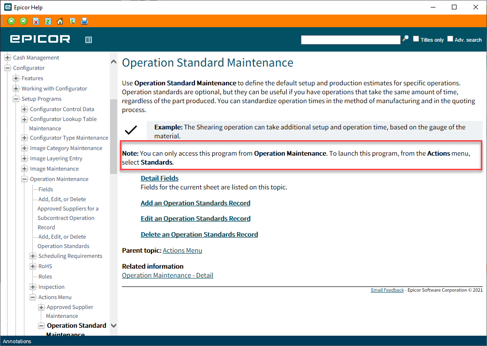487x346 pixels.
Task: Open Delete an Operation Standards Record link
Action: [x=199, y=234]
